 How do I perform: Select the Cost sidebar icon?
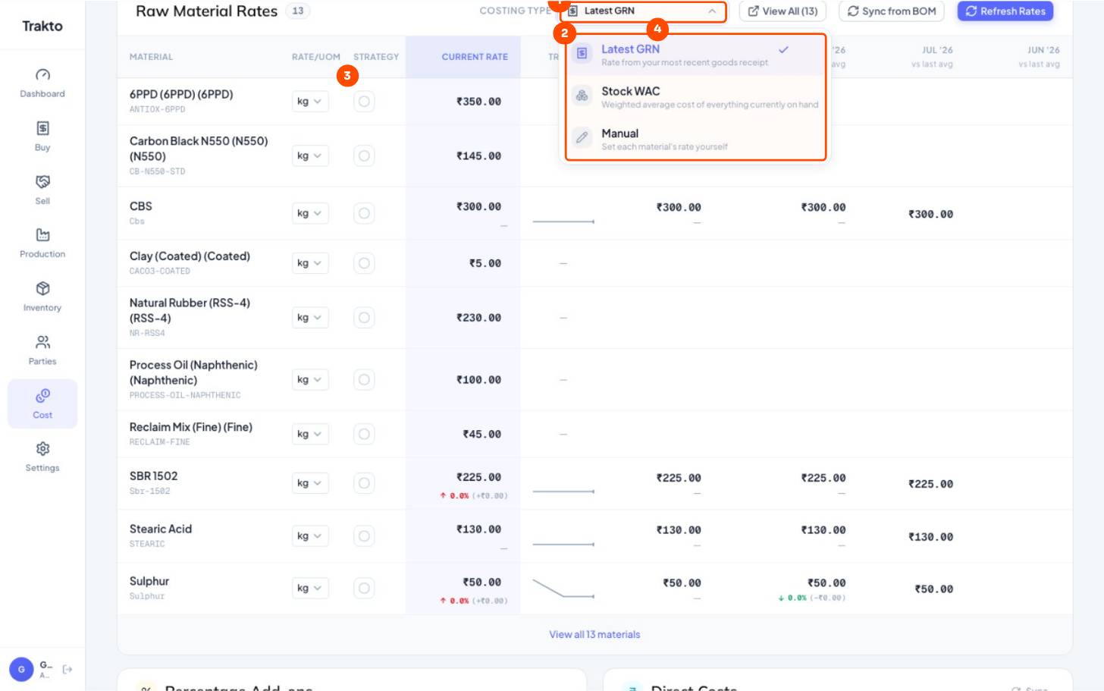42,396
